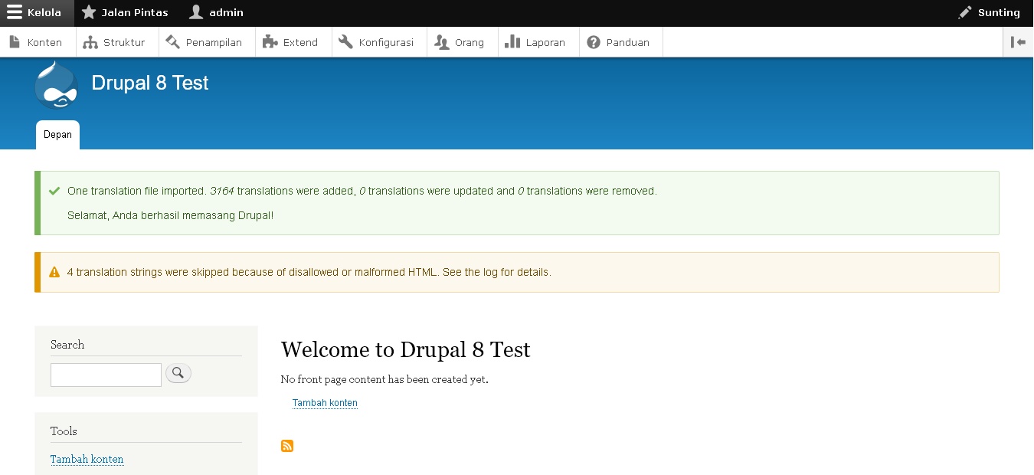This screenshot has width=1034, height=475.
Task: Click the Drupal drop logo
Action: point(56,86)
